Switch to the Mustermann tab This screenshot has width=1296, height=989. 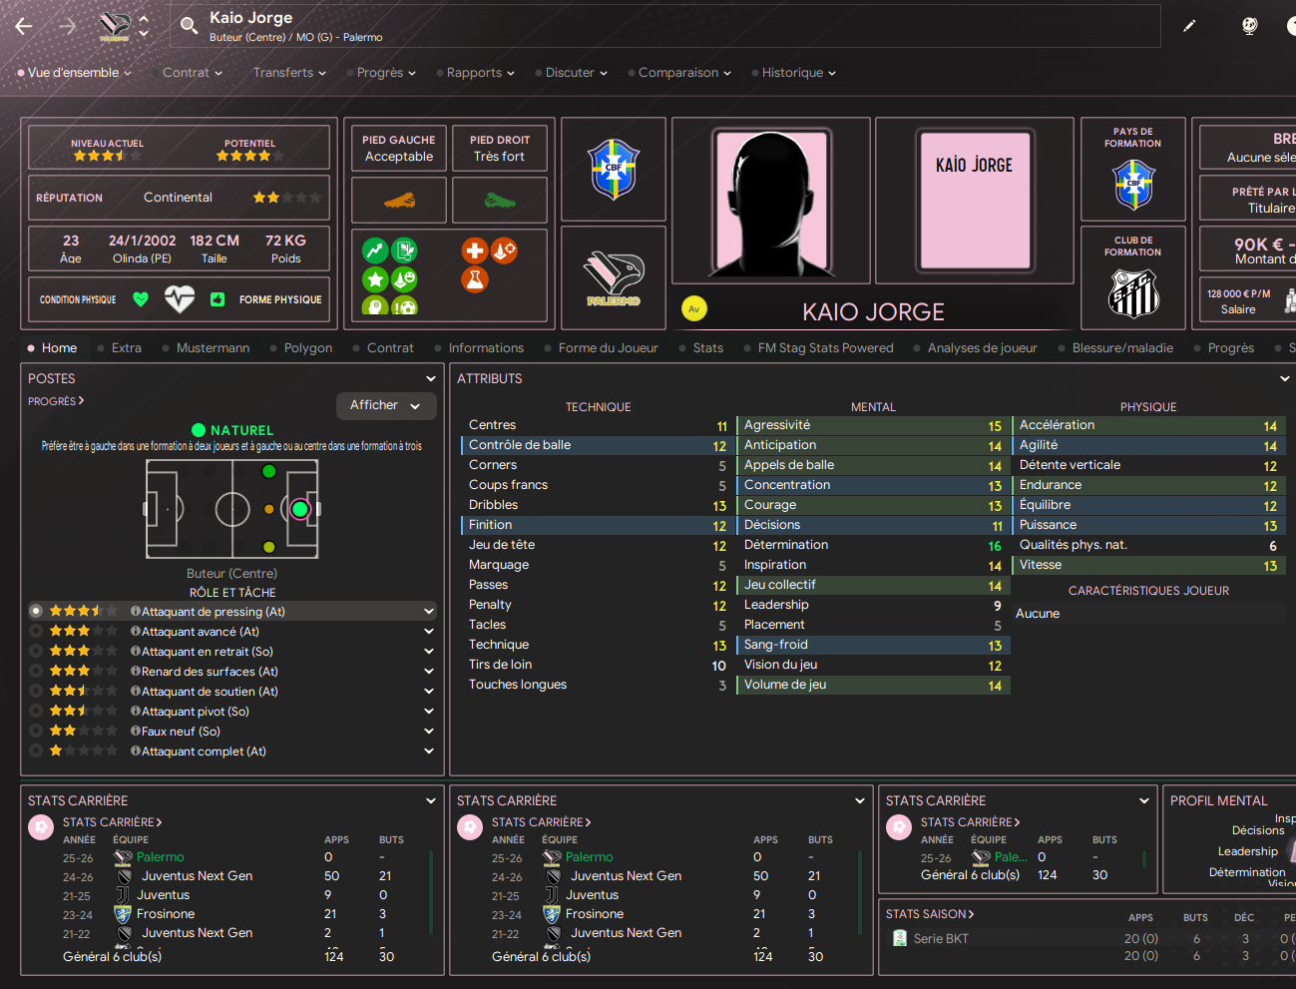tap(213, 348)
